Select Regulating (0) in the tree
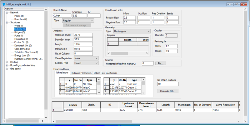 pos(21,39)
